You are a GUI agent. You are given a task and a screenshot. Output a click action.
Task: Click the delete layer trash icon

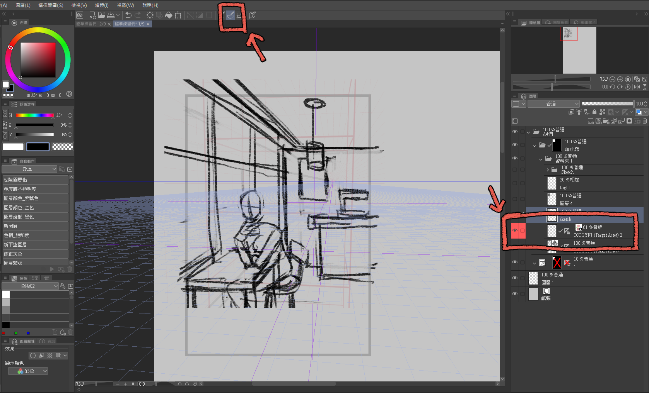[x=645, y=121]
